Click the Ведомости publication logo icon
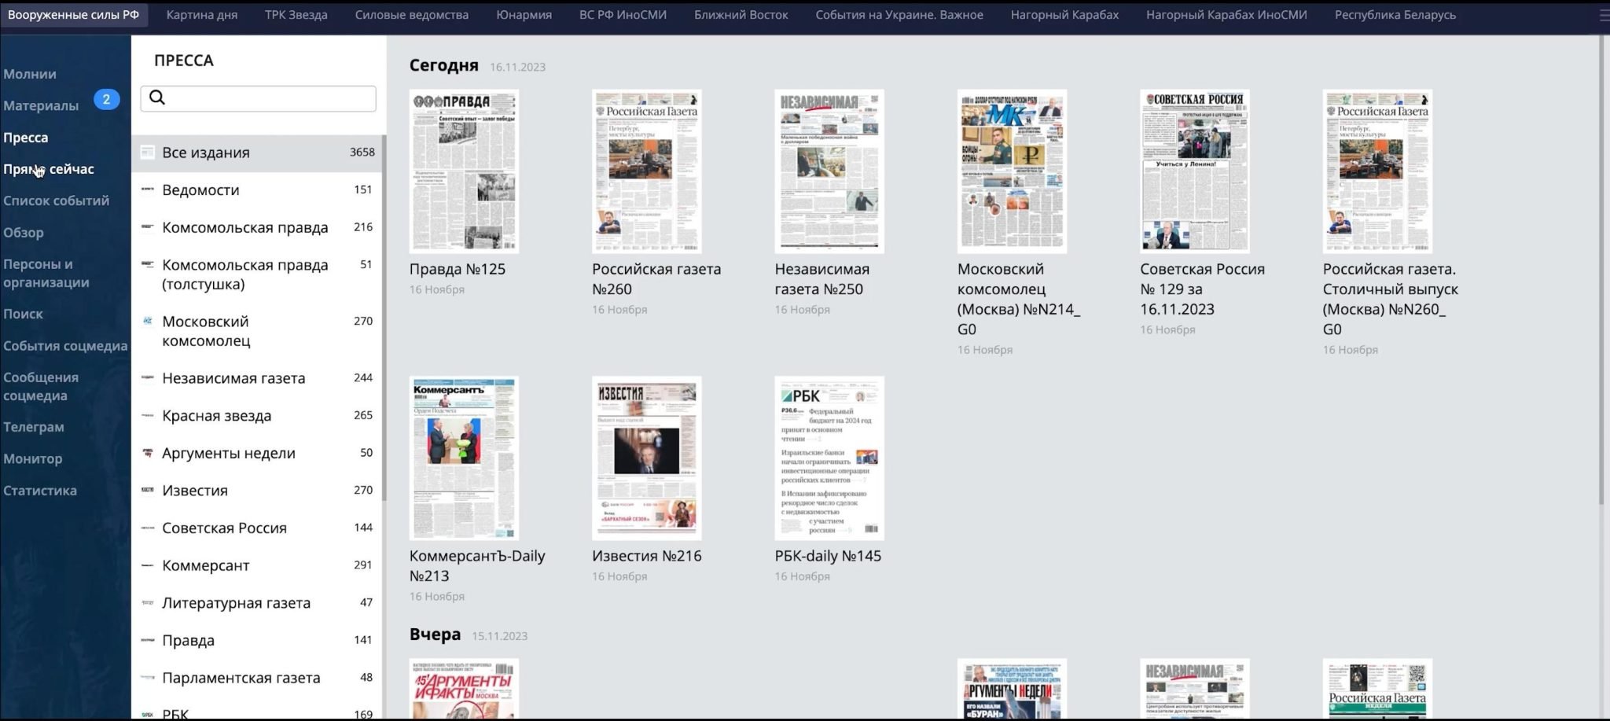Screen dimensions: 1610x721 [x=147, y=189]
